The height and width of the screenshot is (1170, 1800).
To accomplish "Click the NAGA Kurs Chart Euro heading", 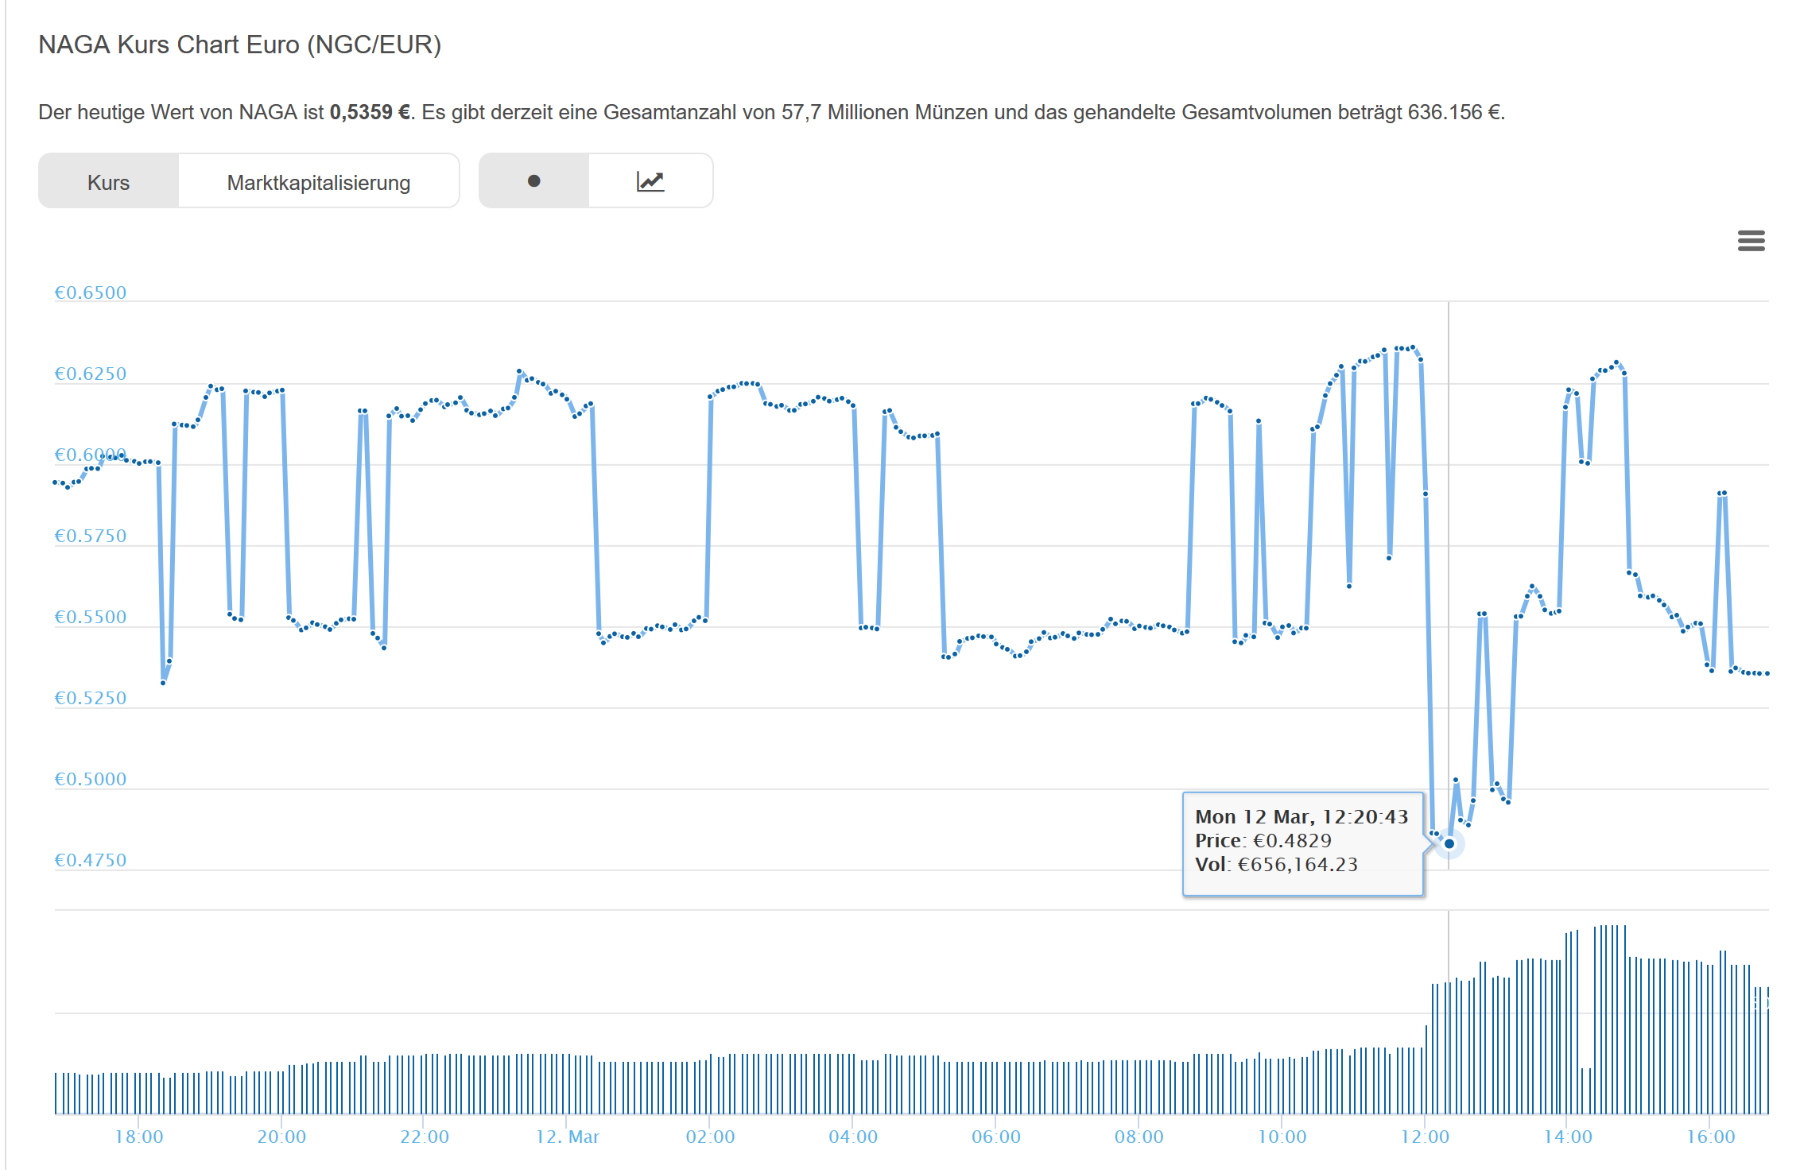I will tap(239, 45).
